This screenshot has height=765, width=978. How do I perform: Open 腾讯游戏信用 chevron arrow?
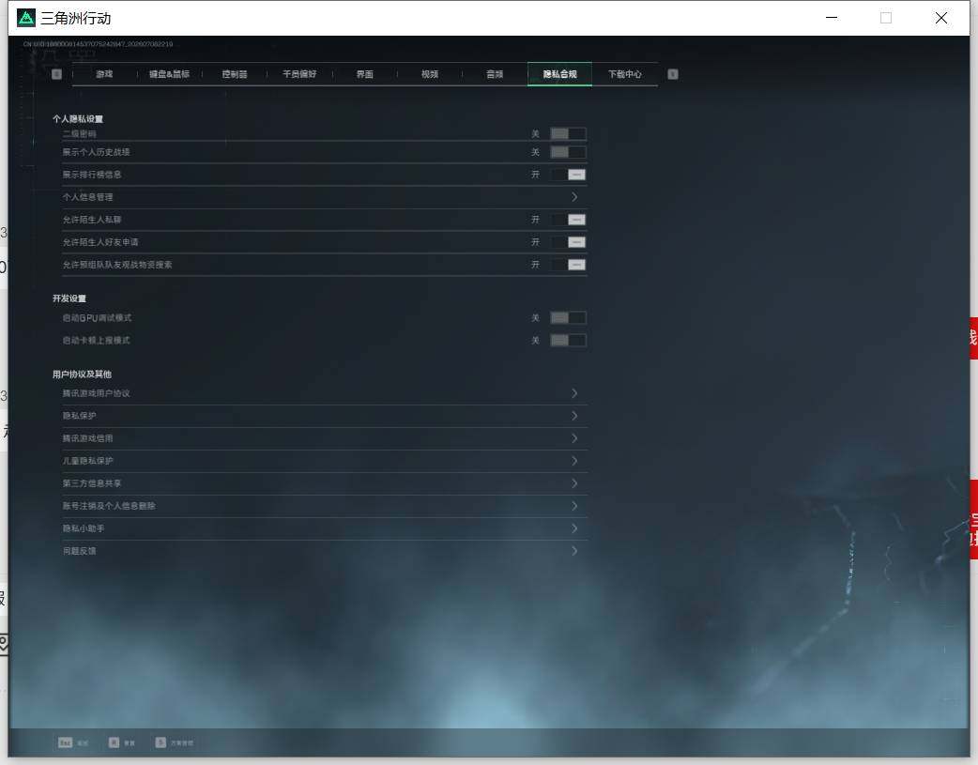point(574,438)
